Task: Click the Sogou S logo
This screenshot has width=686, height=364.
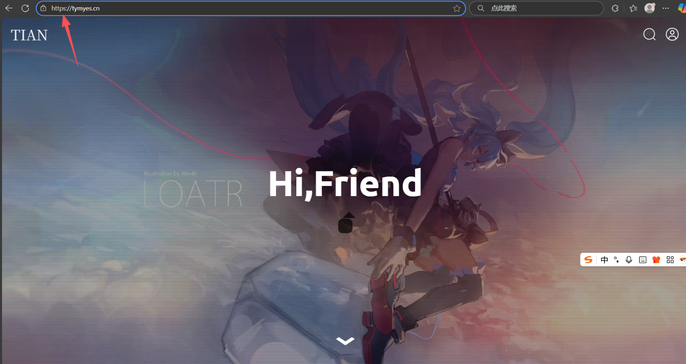Action: (588, 260)
